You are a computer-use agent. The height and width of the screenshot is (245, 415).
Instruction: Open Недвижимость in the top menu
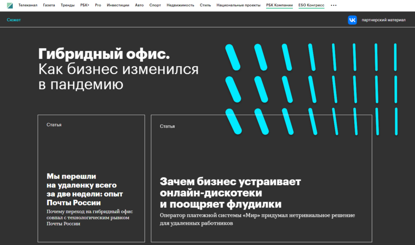click(x=180, y=5)
